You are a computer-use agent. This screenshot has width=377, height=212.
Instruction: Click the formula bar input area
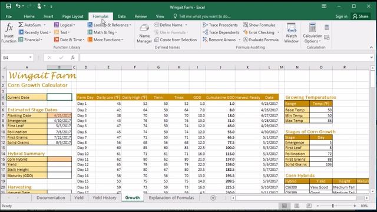point(224,58)
